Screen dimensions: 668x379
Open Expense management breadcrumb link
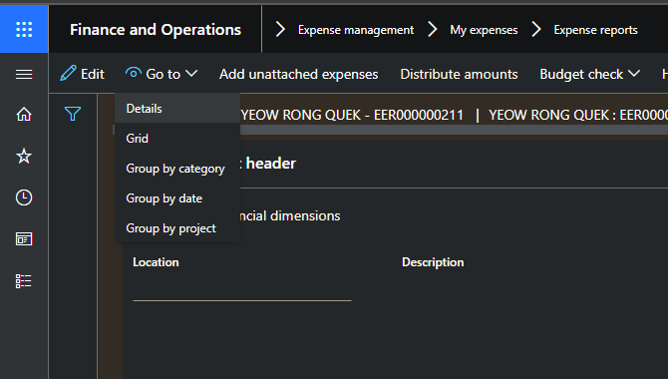[x=356, y=30]
